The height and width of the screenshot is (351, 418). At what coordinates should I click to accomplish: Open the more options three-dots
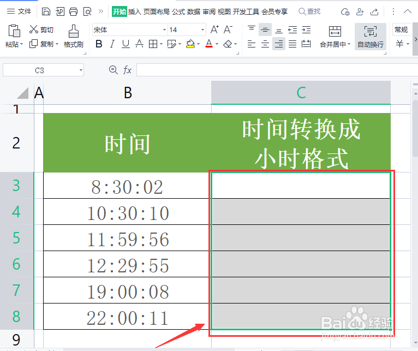point(393,11)
